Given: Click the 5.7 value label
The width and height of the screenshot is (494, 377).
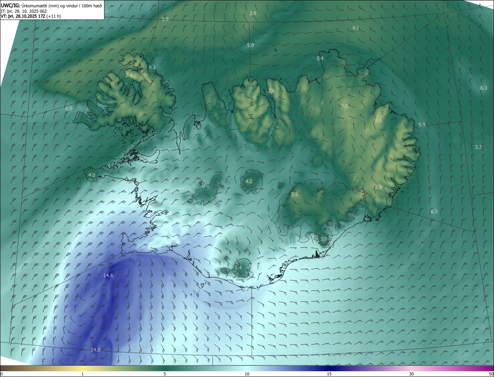Looking at the screenshot, I should pyautogui.click(x=479, y=147).
